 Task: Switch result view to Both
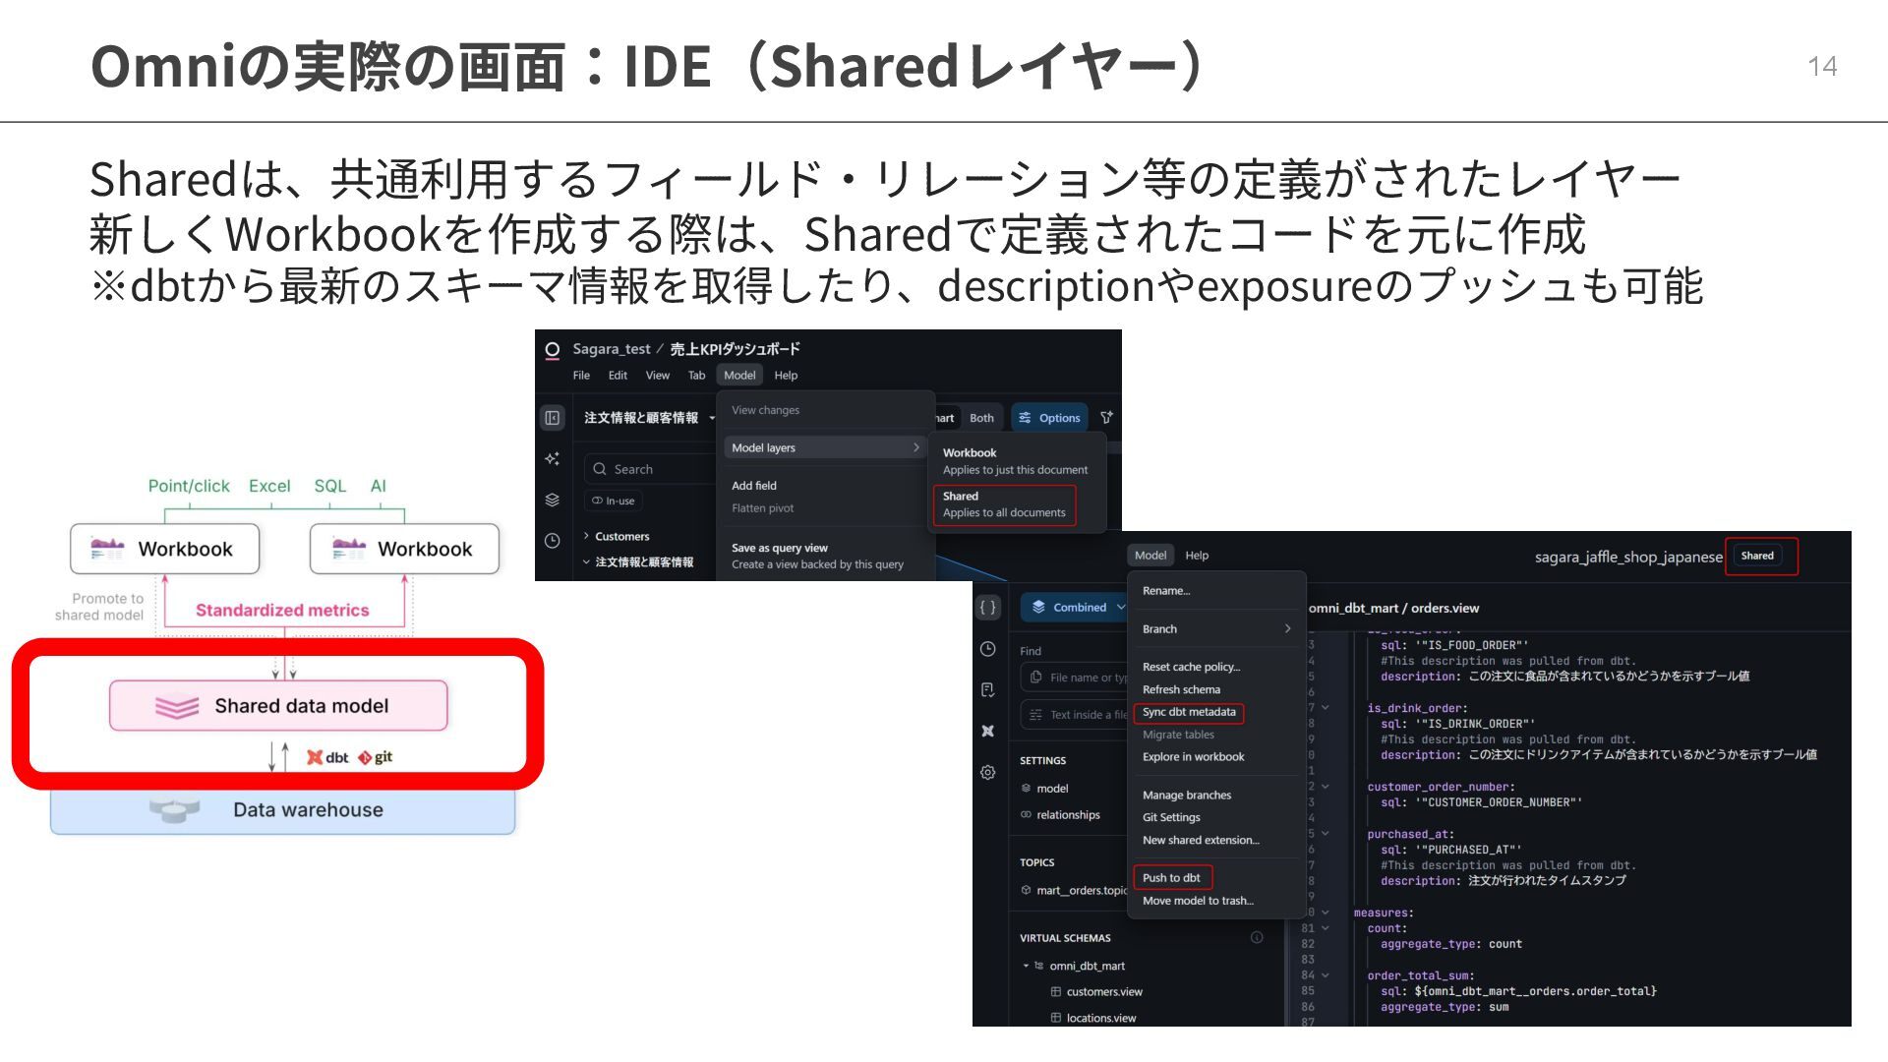tap(981, 418)
